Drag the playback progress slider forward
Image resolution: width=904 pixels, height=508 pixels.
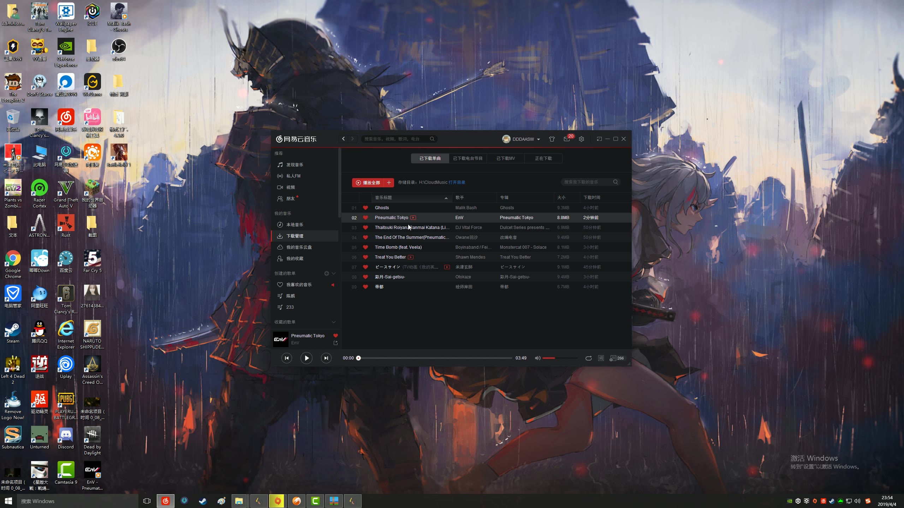point(359,358)
